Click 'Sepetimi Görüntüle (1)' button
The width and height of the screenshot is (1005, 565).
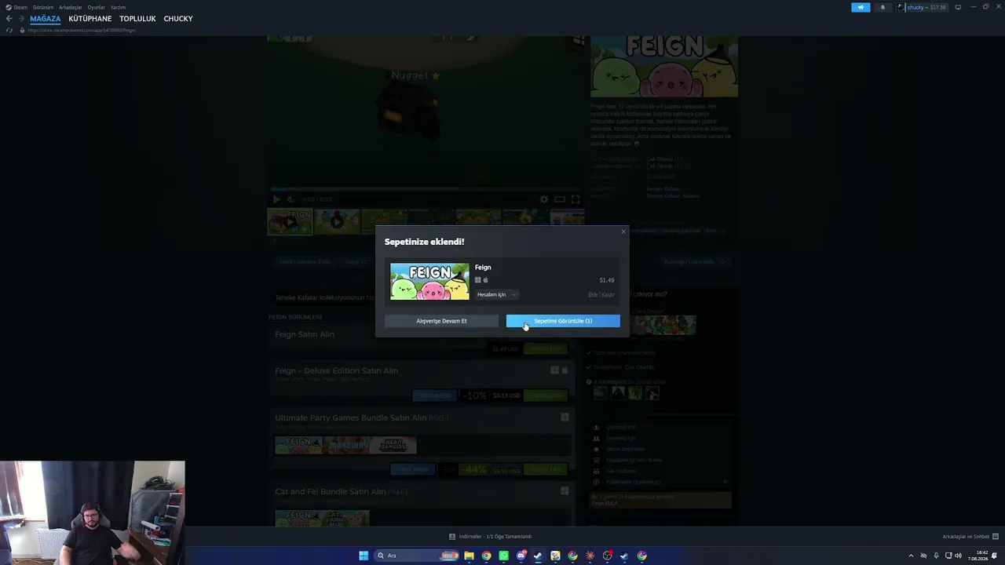click(x=563, y=321)
